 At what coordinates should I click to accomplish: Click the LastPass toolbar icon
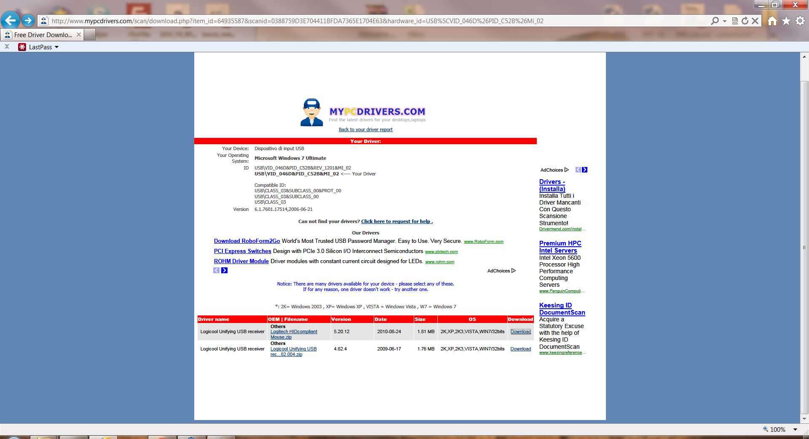click(x=22, y=47)
